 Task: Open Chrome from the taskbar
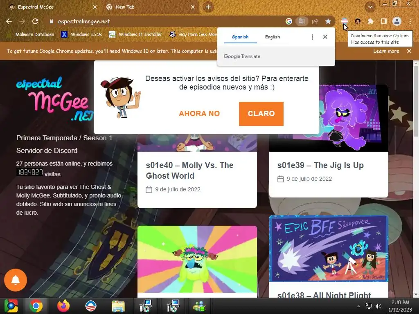36,306
